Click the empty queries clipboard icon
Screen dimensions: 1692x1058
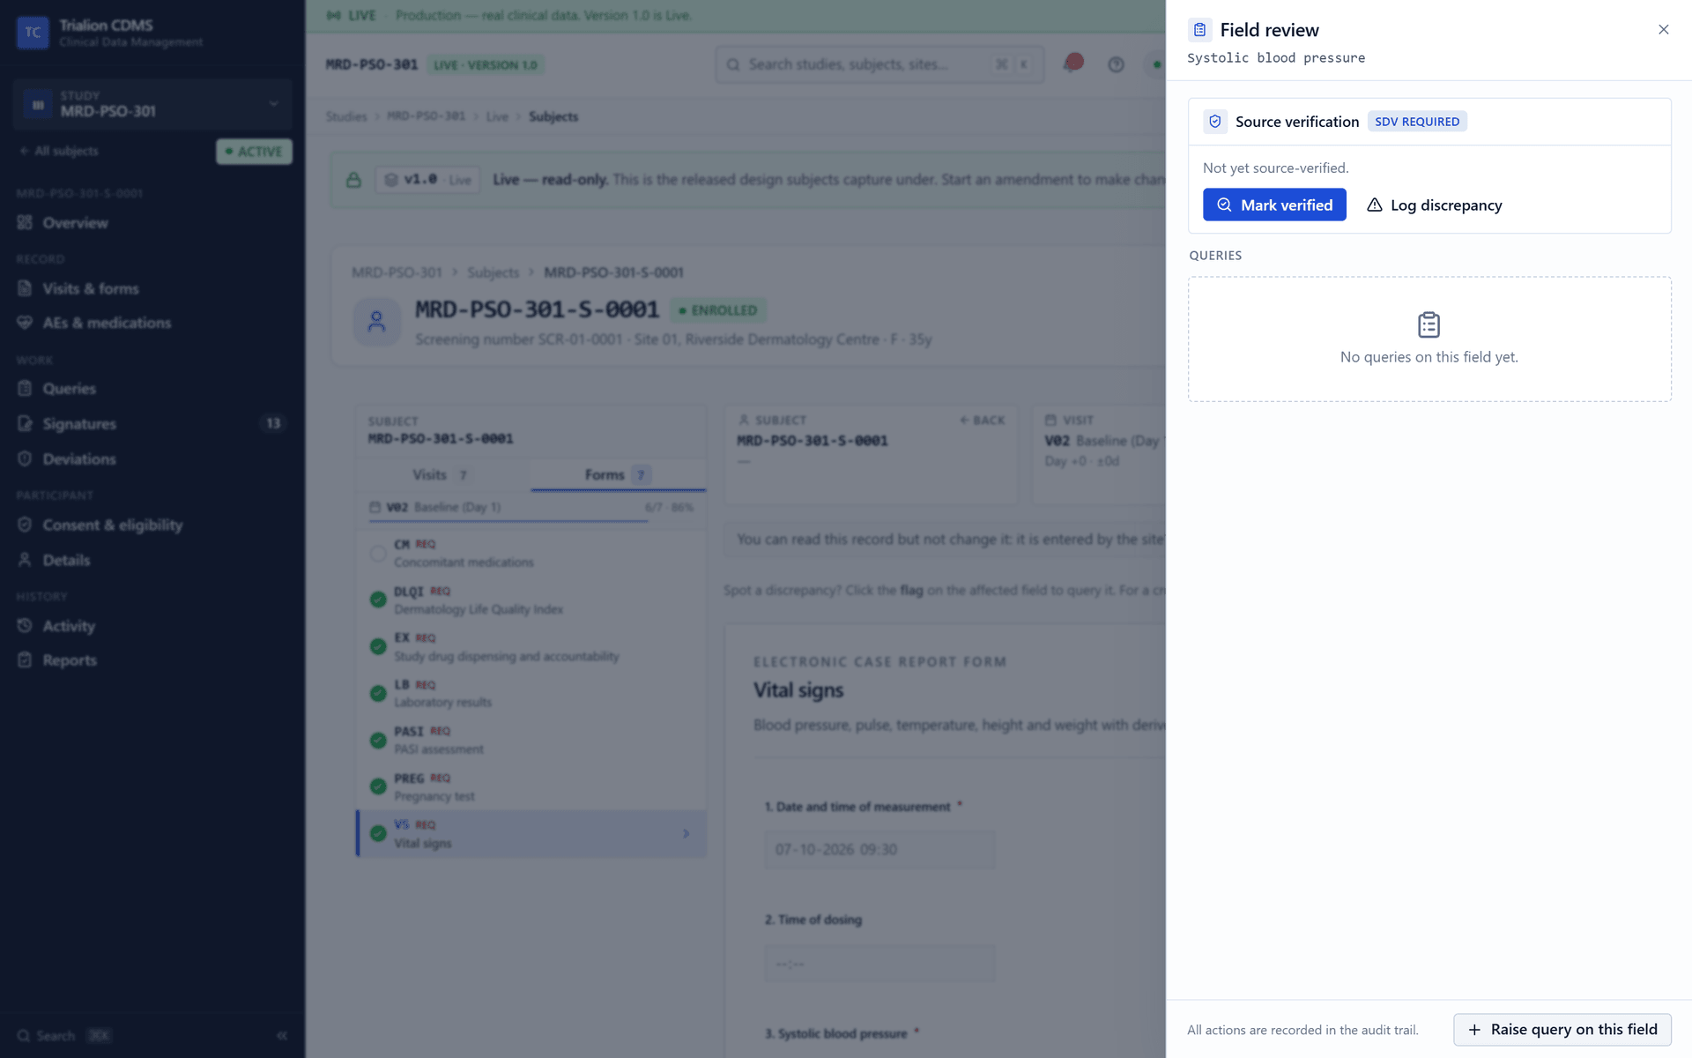pyautogui.click(x=1429, y=324)
